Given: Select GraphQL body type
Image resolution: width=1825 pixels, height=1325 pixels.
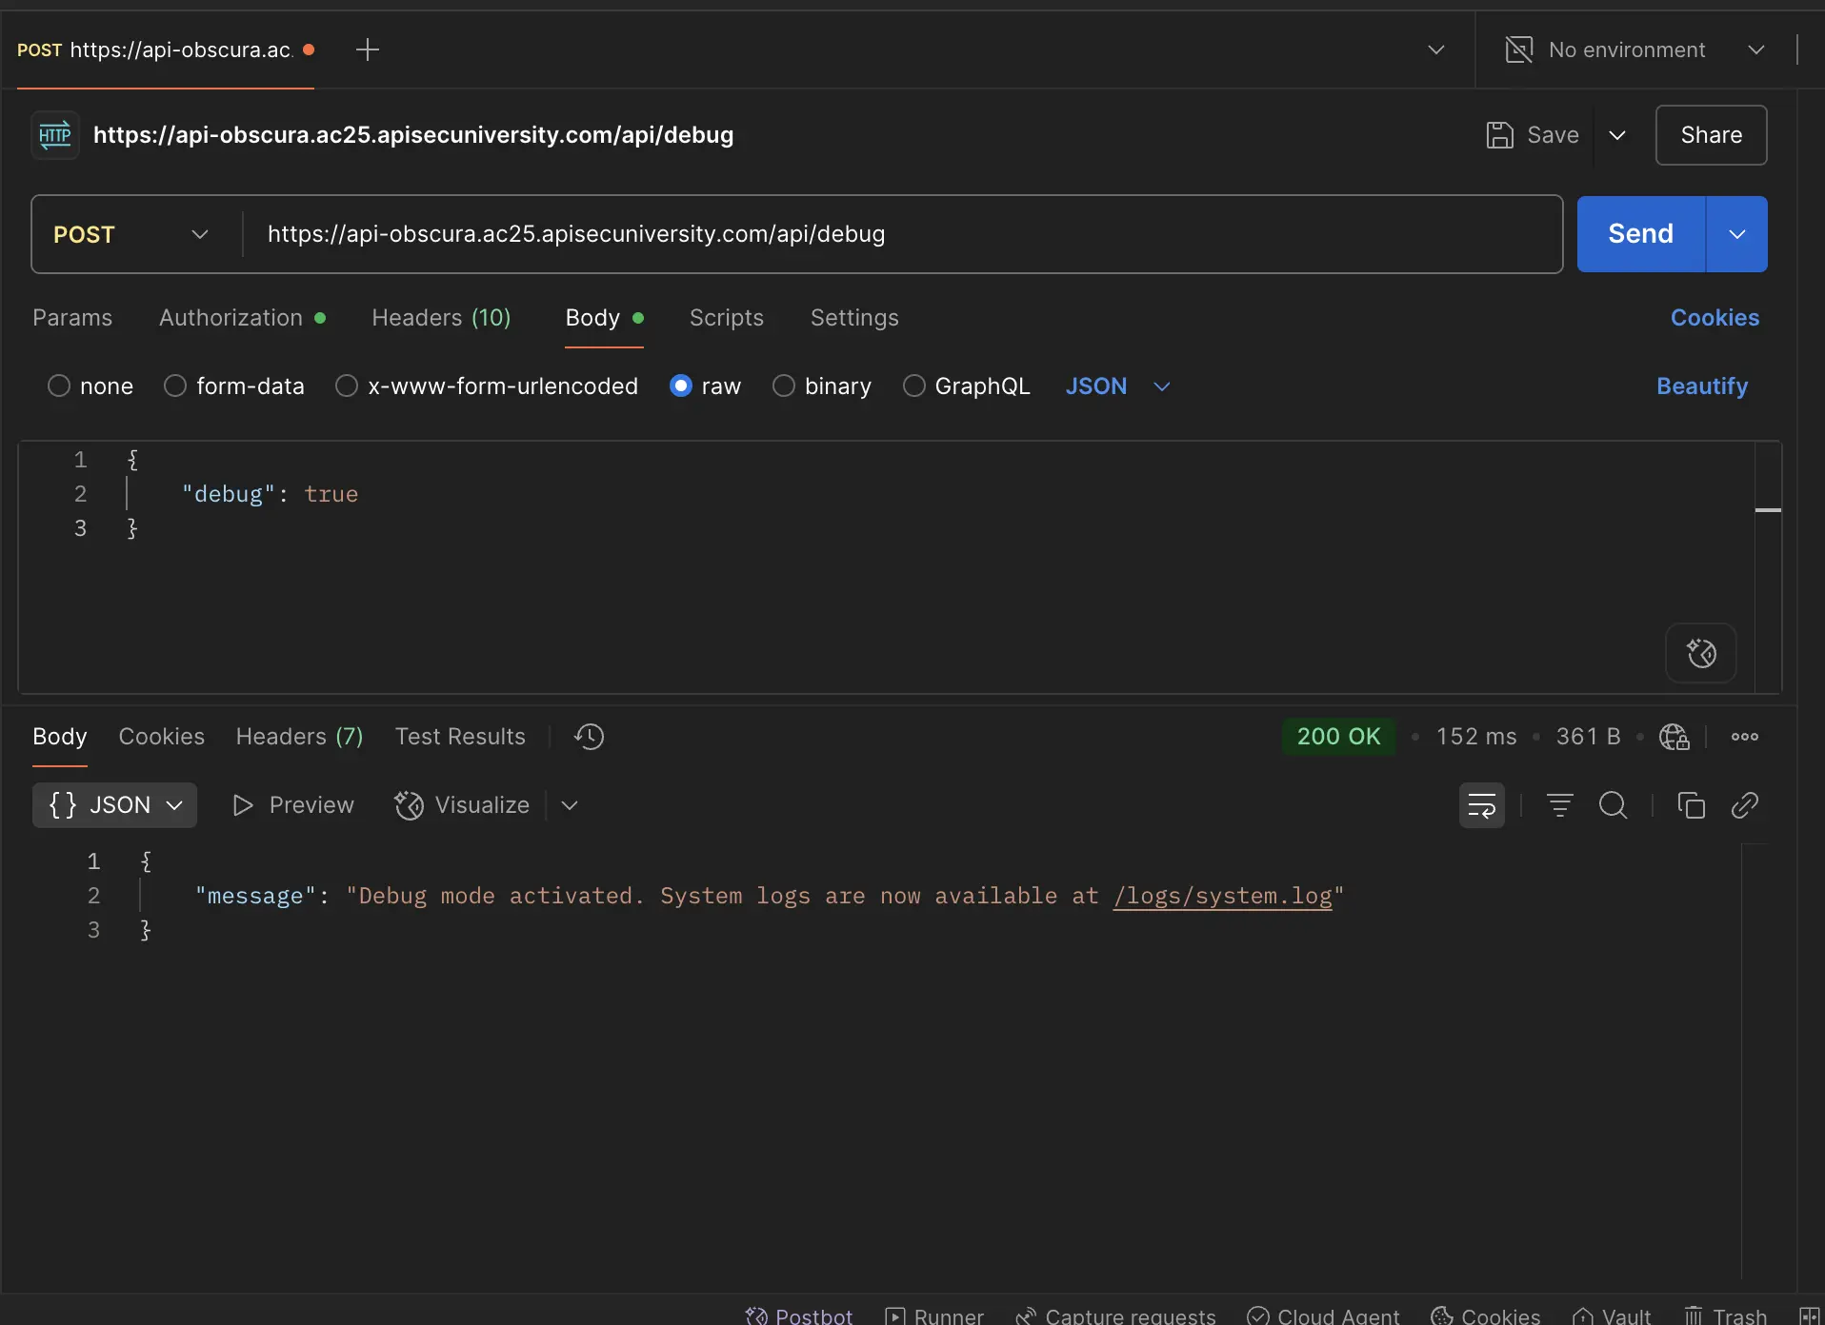Looking at the screenshot, I should 914,386.
